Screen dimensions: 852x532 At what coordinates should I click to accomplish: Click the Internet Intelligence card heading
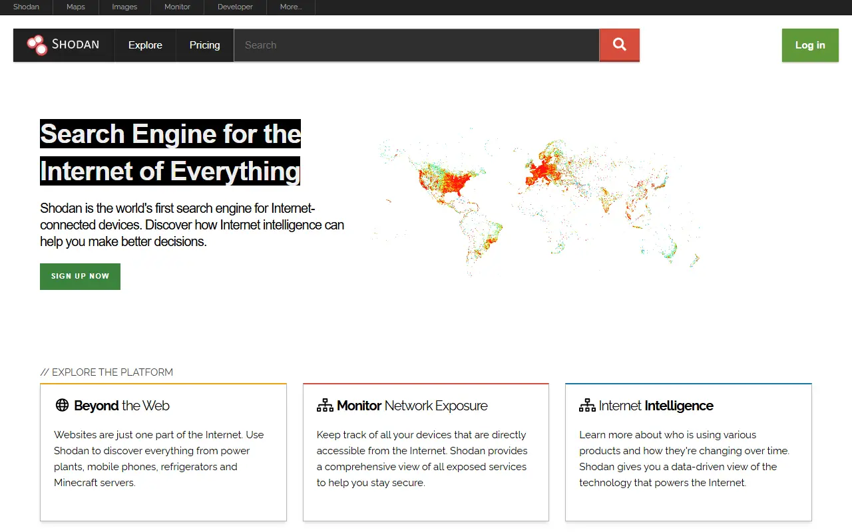(656, 406)
